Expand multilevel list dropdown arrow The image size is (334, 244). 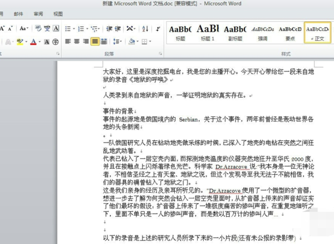coord(99,29)
